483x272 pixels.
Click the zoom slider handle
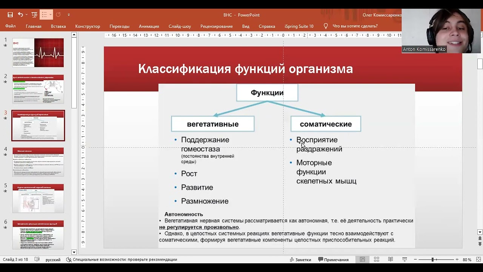coord(432,260)
